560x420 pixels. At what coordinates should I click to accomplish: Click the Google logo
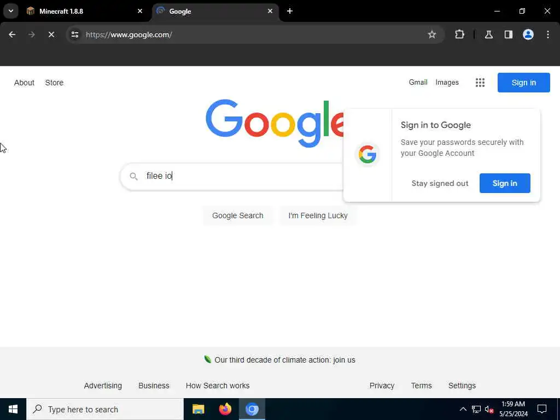(275, 124)
